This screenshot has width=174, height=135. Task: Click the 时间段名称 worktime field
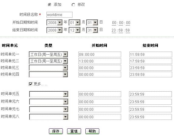(x=60, y=15)
